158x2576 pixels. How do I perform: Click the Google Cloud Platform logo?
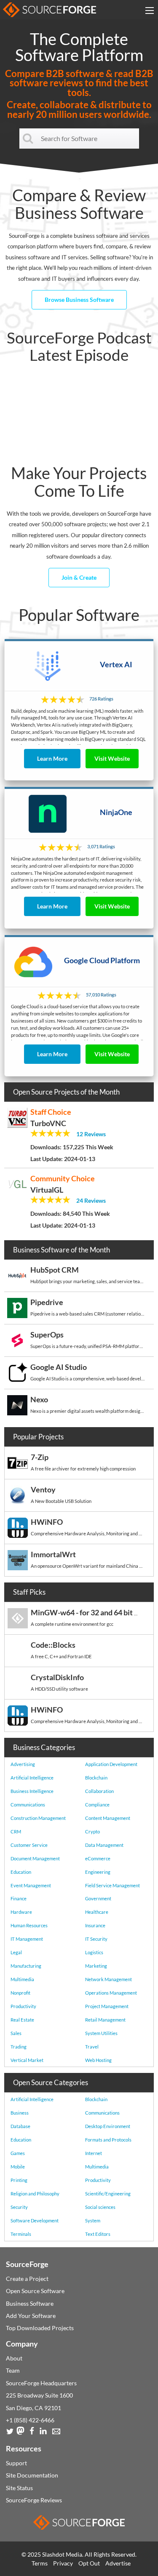(33, 962)
